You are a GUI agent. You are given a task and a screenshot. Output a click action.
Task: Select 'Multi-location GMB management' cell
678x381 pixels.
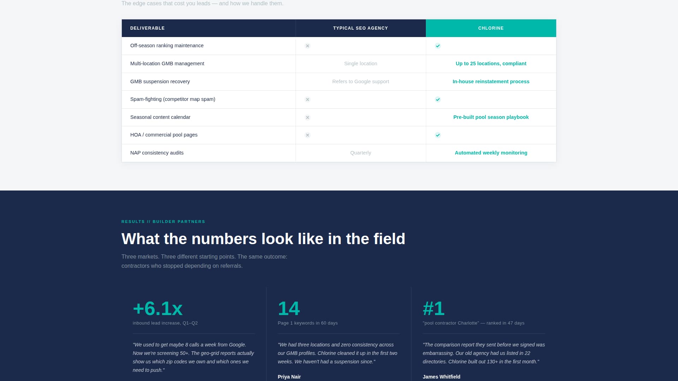tap(209, 64)
